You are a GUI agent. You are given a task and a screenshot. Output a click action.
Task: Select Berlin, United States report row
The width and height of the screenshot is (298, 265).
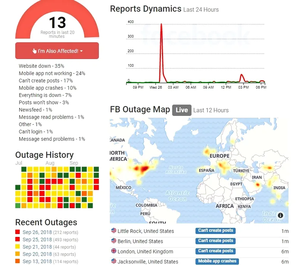(199, 241)
